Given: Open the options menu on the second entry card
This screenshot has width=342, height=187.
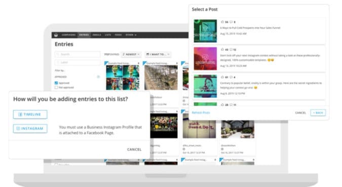Looking at the screenshot, I should tap(177, 63).
